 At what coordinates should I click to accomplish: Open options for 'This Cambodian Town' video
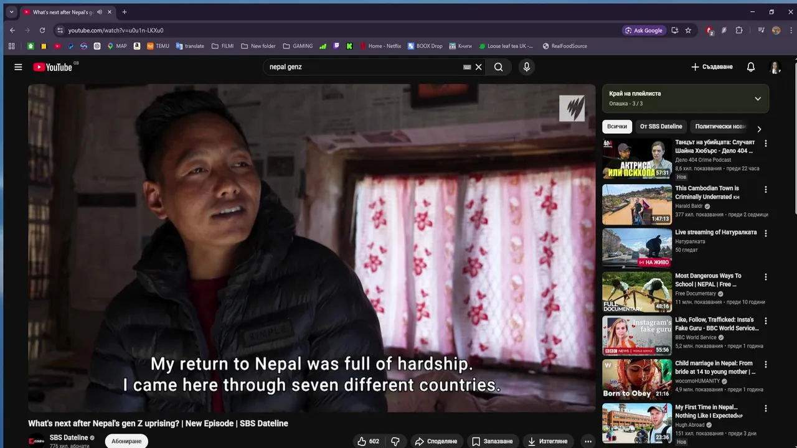click(766, 189)
